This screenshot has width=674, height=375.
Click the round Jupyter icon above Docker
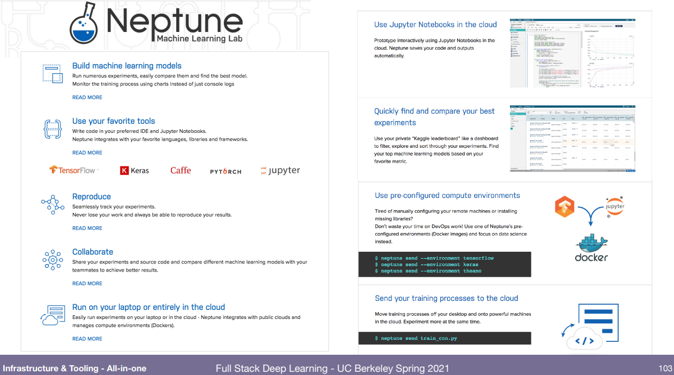[x=614, y=206]
